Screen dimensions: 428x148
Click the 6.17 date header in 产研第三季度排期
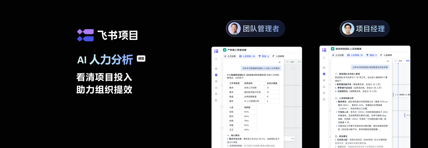tap(292, 62)
